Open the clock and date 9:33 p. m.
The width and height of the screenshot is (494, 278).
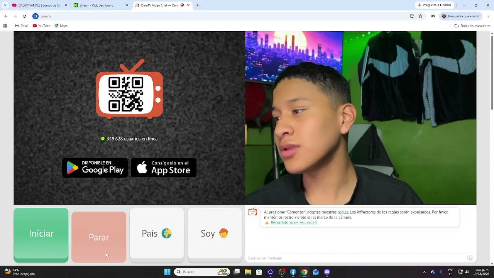[482, 272]
